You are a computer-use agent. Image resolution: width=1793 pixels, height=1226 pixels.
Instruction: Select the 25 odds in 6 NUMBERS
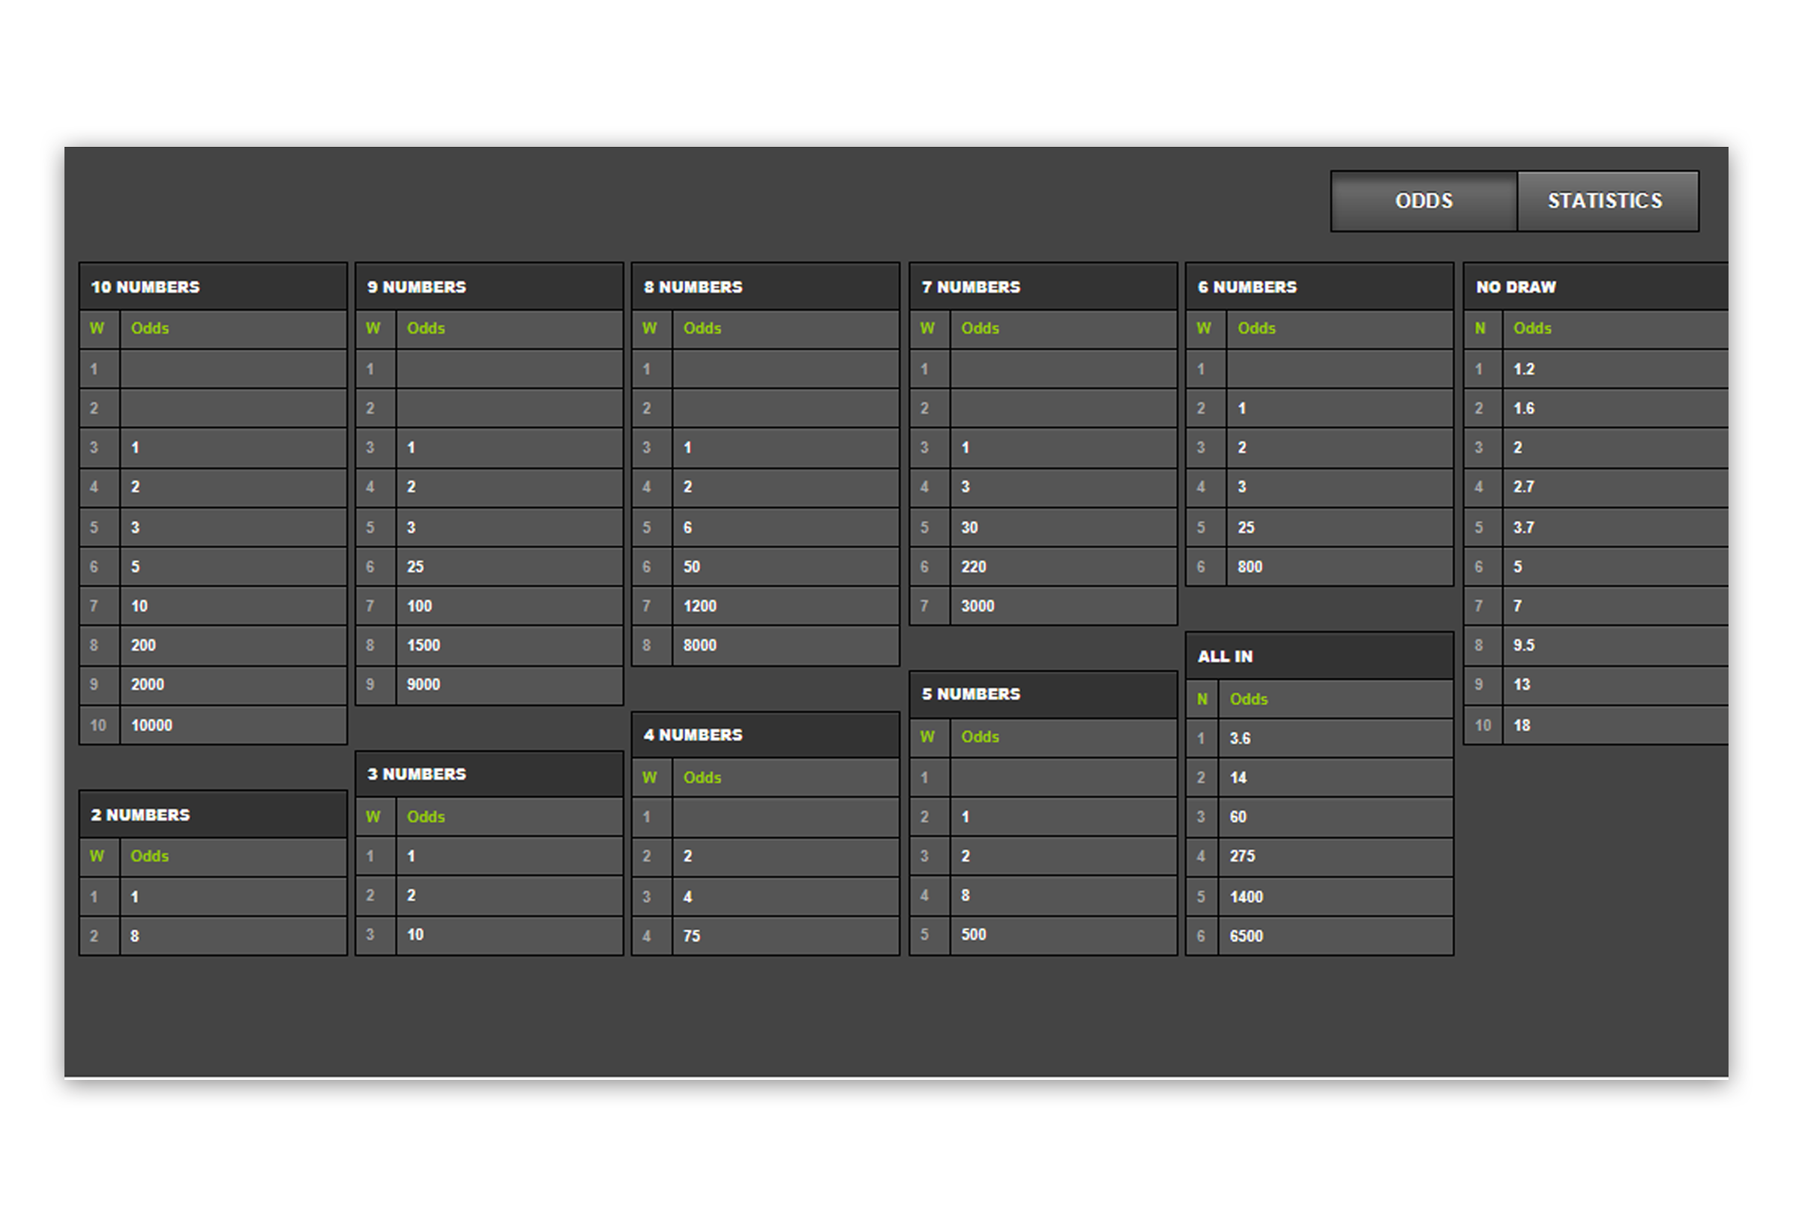click(x=1340, y=528)
